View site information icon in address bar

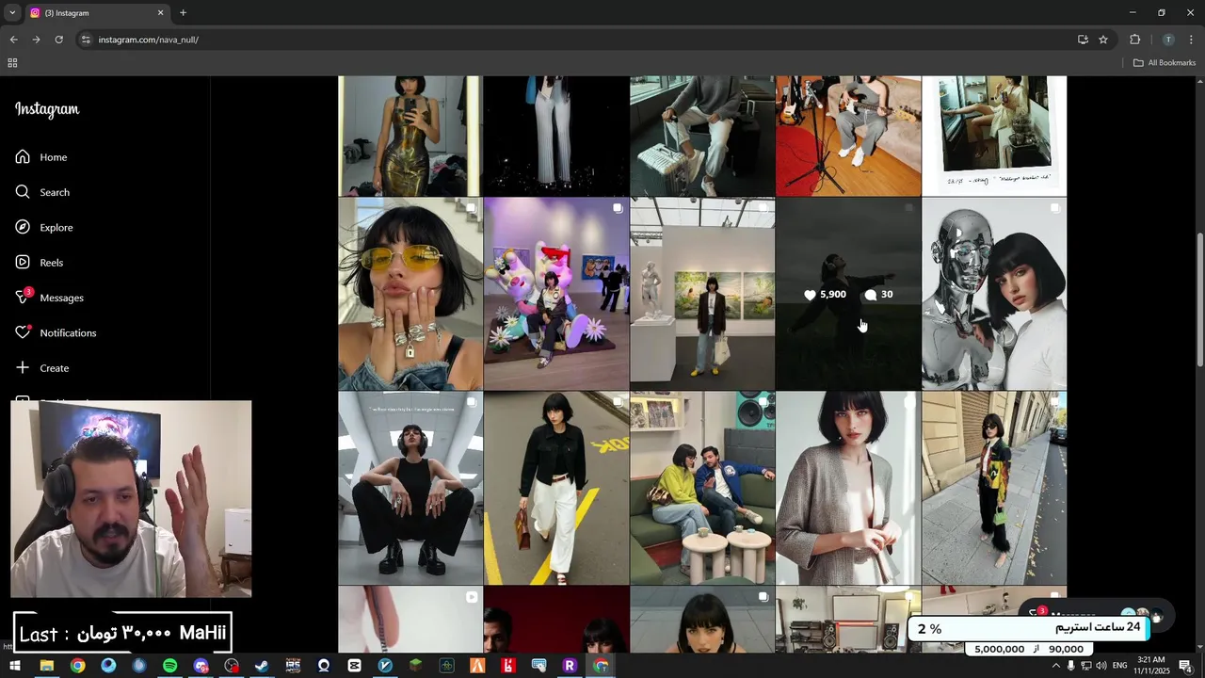click(x=86, y=40)
